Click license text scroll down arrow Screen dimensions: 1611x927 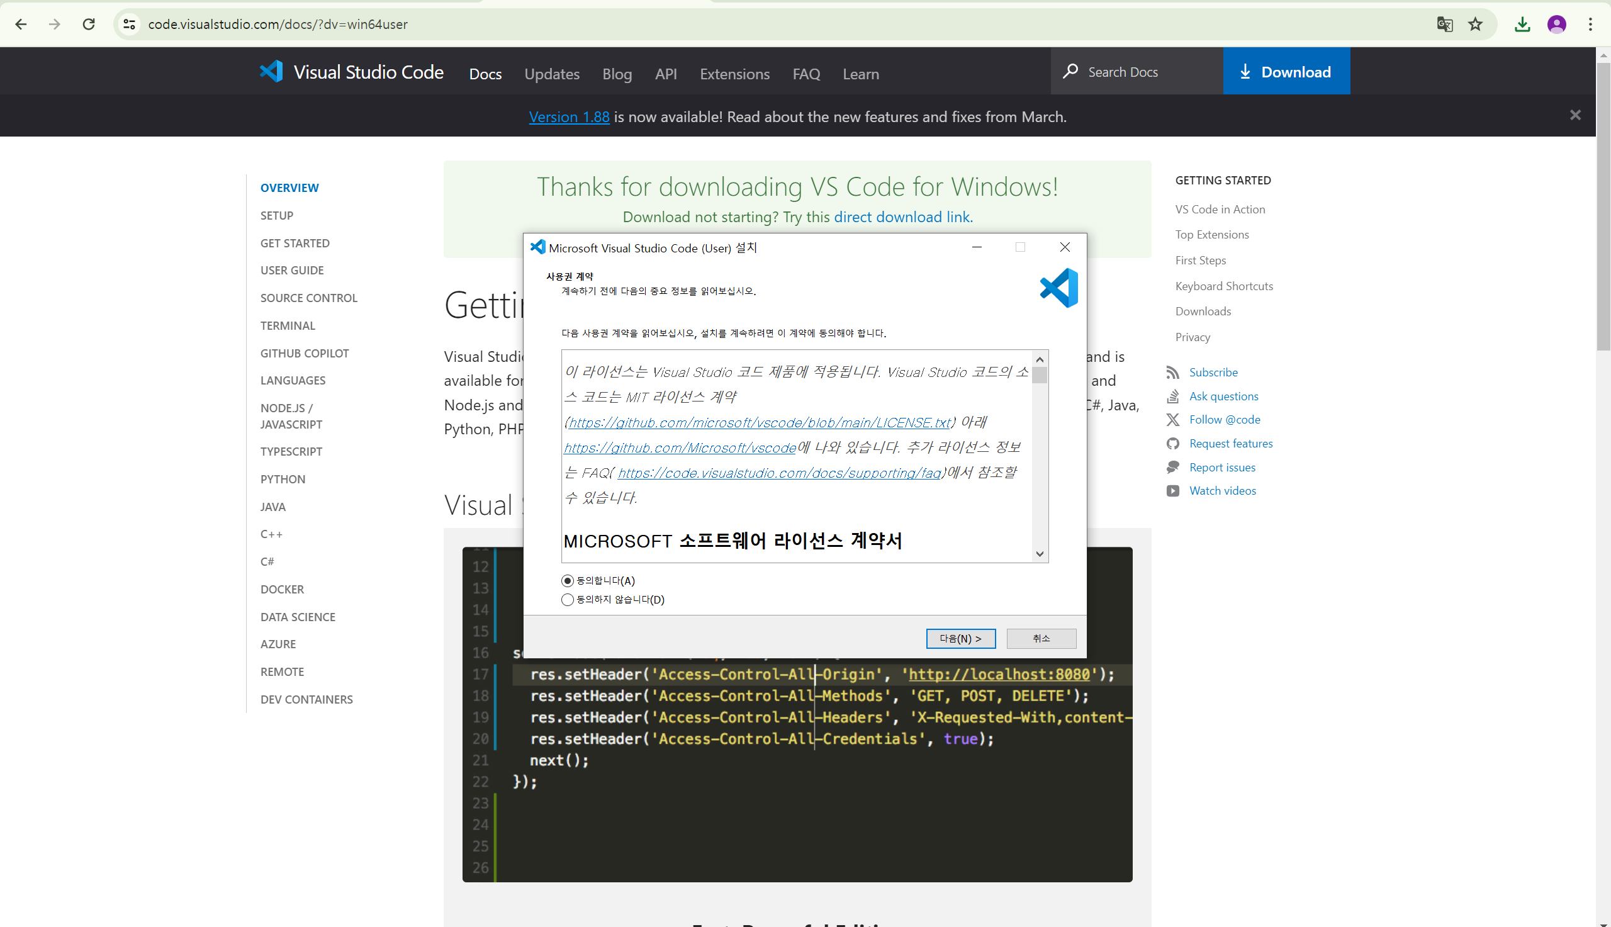(x=1040, y=554)
